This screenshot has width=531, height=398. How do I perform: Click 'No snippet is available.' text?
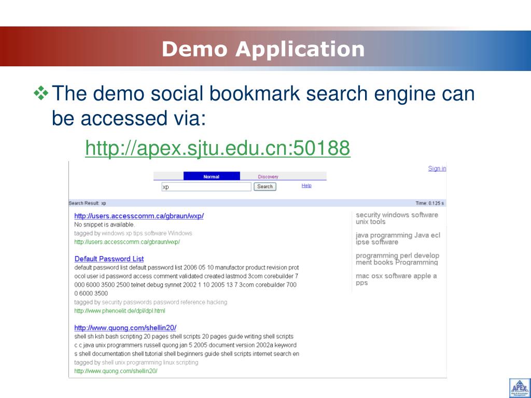(x=104, y=224)
